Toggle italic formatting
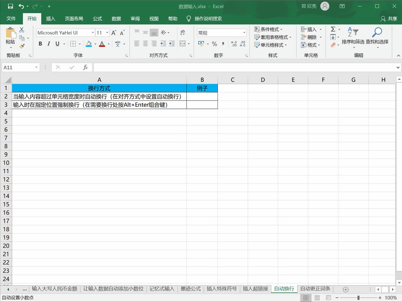 (x=48, y=44)
